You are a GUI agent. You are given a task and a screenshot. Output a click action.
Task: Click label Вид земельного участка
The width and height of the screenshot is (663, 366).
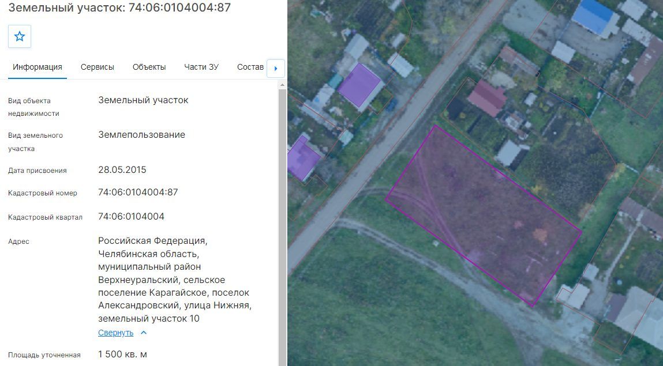click(35, 142)
